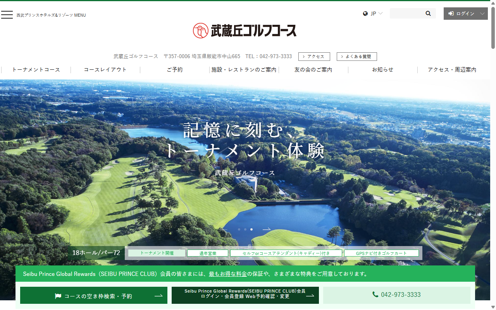Follow the 最もお得な料金 link
Viewport: 496px width, 310px height.
click(228, 274)
